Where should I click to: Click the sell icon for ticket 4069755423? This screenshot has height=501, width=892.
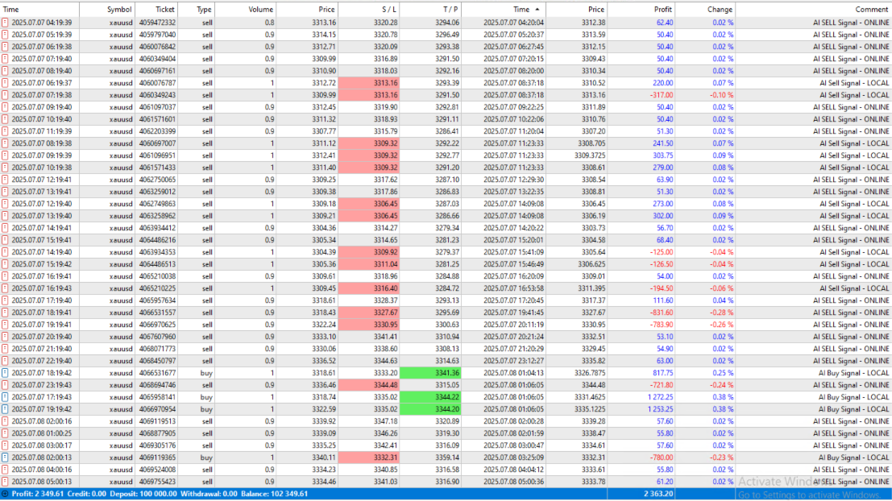pos(5,482)
